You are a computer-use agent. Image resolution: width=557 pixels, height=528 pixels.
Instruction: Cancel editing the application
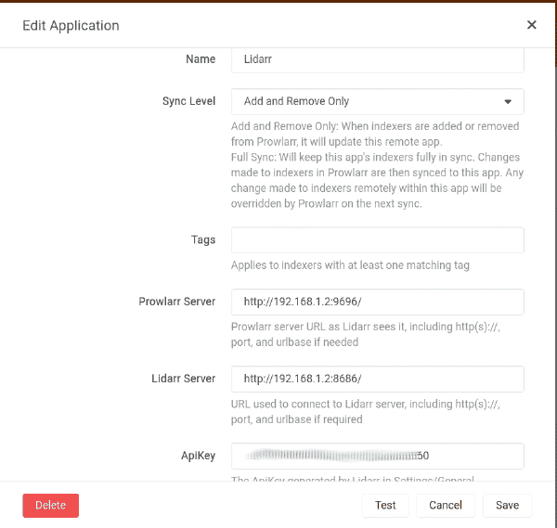coord(446,506)
